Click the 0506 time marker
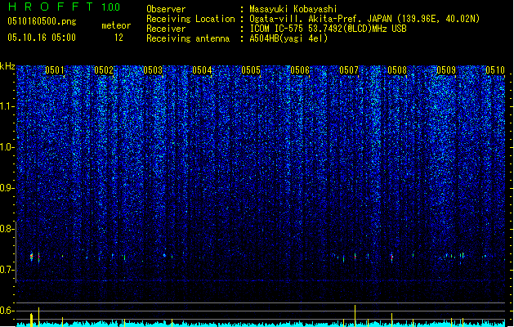 [x=300, y=70]
